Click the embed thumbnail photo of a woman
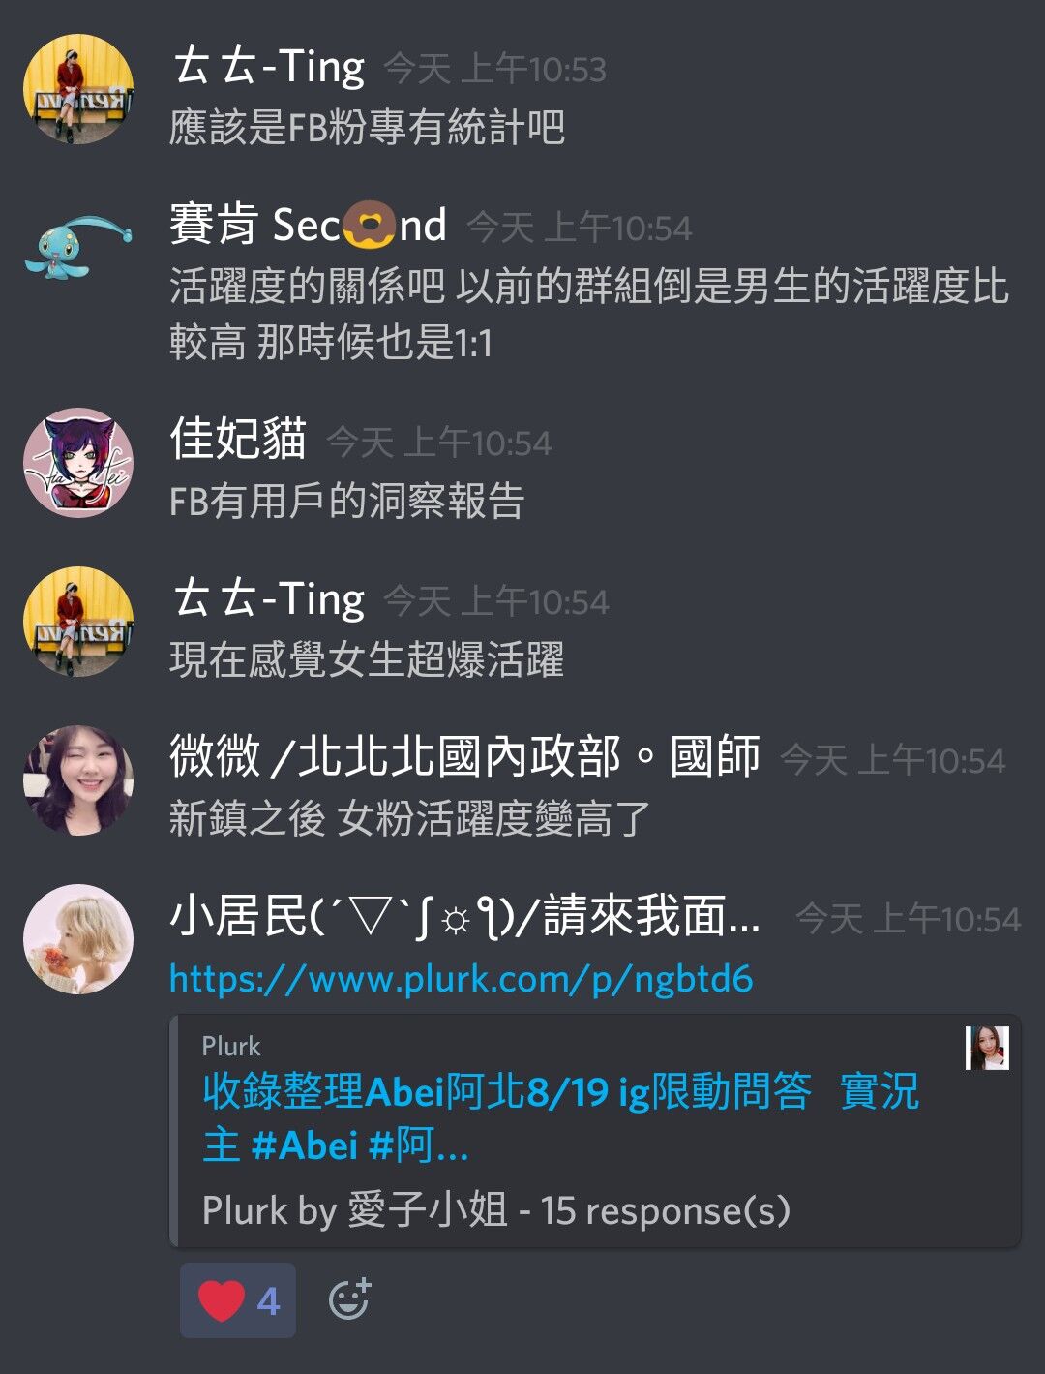The image size is (1045, 1374). pos(987,1048)
